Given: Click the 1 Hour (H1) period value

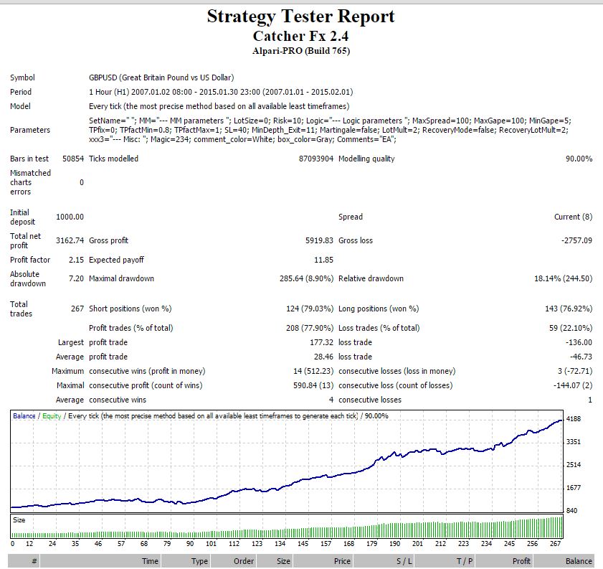Looking at the screenshot, I should click(221, 92).
